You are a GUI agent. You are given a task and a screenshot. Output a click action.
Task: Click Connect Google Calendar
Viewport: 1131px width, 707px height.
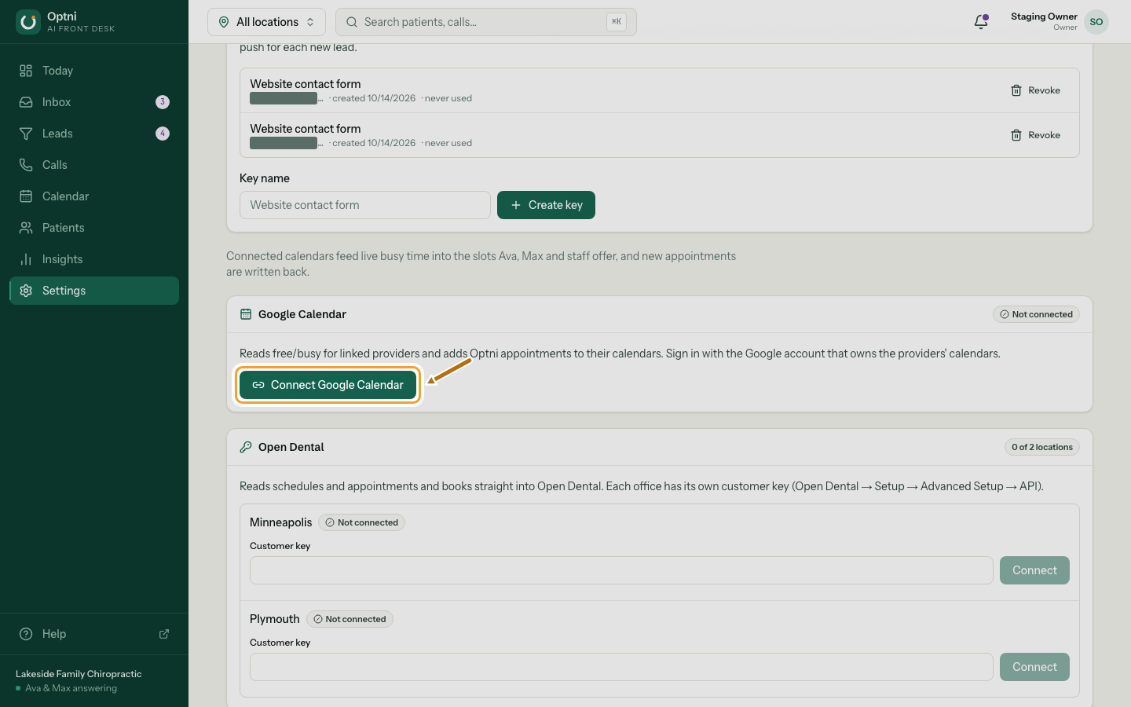[x=328, y=385]
